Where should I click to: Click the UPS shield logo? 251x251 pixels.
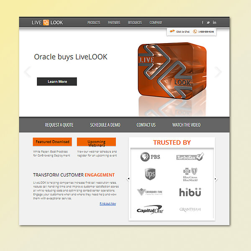(x=150, y=174)
